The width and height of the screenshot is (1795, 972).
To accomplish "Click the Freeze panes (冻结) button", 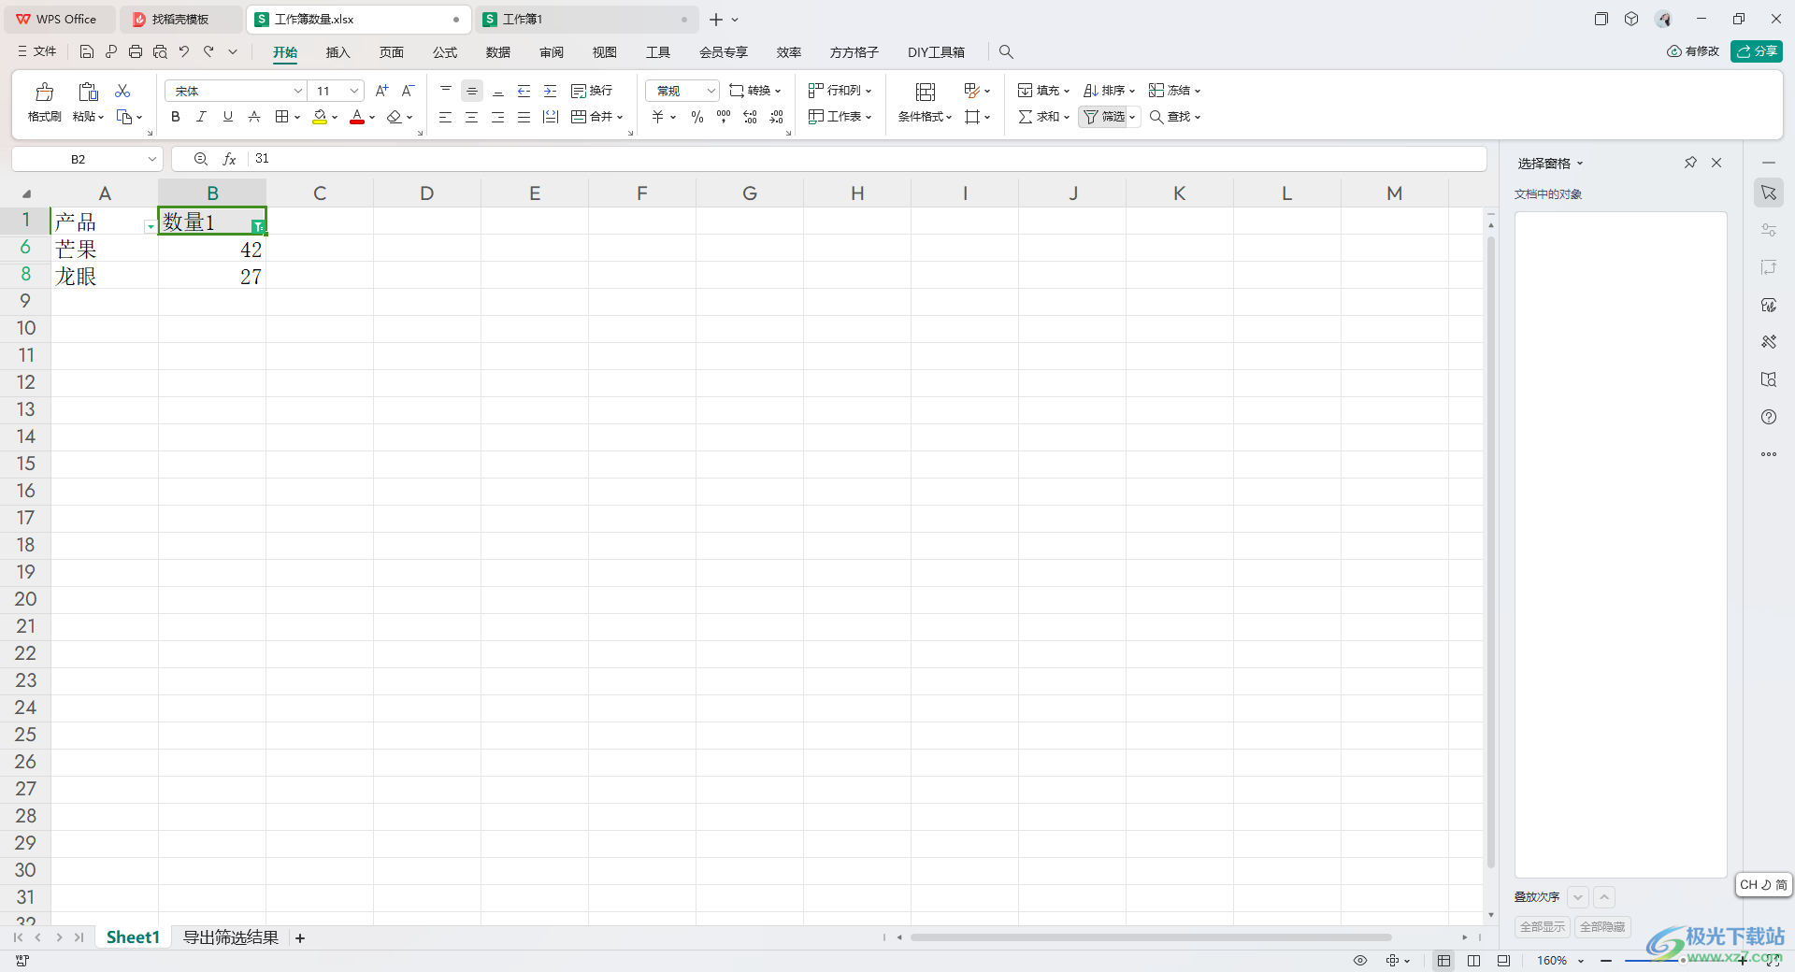I will pos(1174,91).
